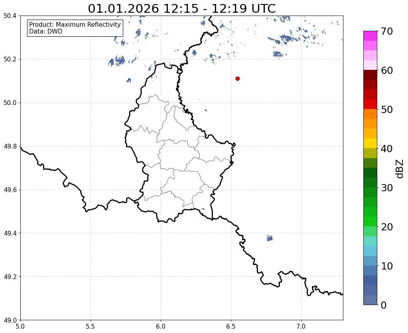Screen dimensions: 408x333
Task: Click the latitude label '50.2'
Action: point(10,59)
